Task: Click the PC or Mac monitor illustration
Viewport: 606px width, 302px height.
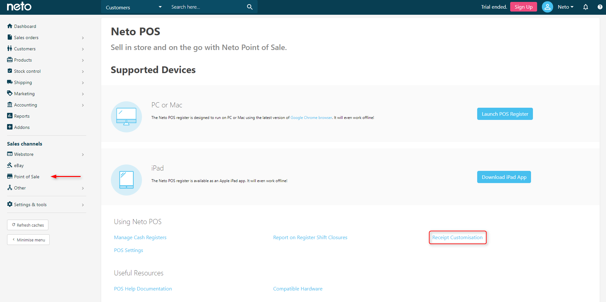Action: [x=126, y=117]
